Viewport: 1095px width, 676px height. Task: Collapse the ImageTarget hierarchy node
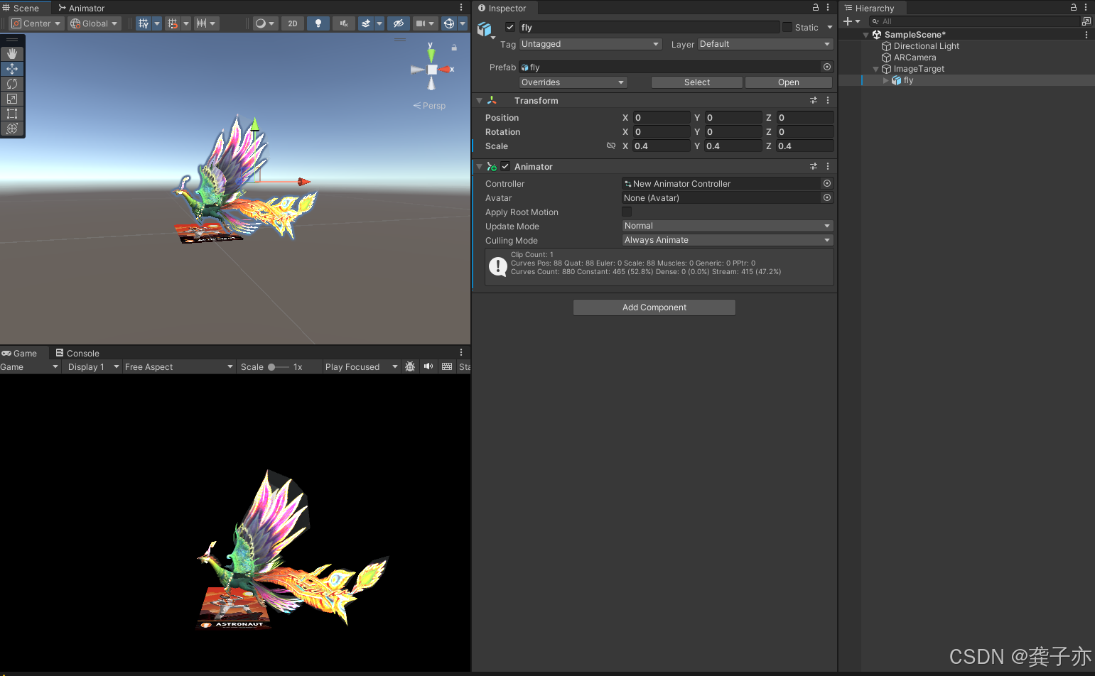pos(875,69)
